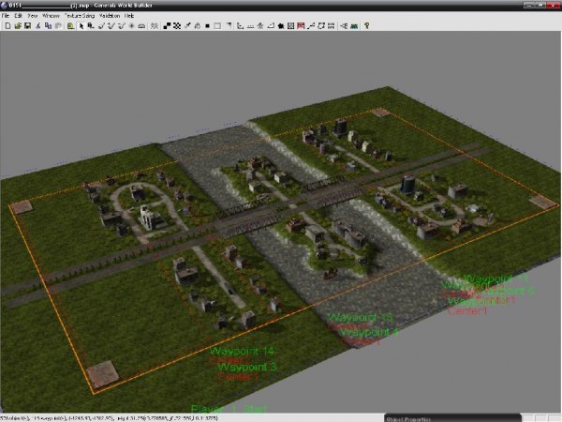Viewport: 562px width, 422px height.
Task: Click the solid black square toolbar icon
Action: [206, 26]
